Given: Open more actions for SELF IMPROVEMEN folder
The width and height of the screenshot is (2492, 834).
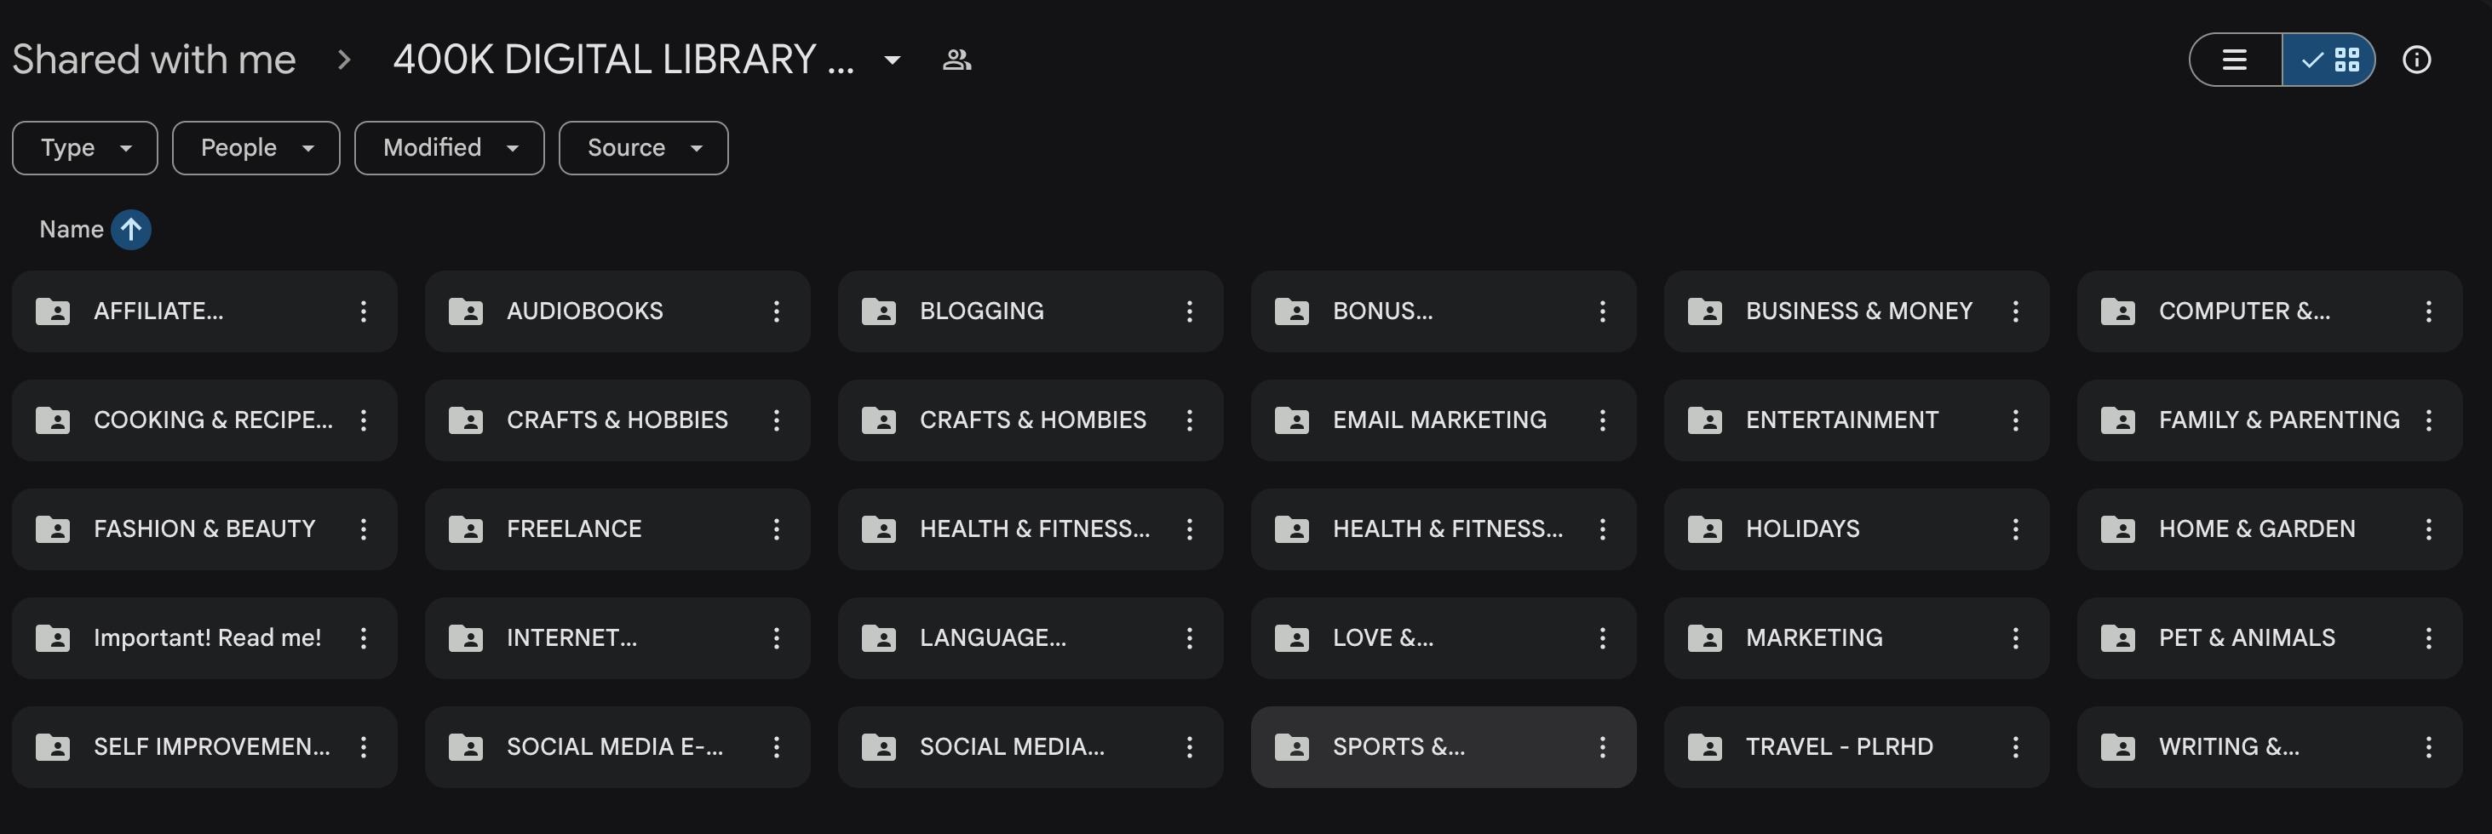Looking at the screenshot, I should [364, 748].
